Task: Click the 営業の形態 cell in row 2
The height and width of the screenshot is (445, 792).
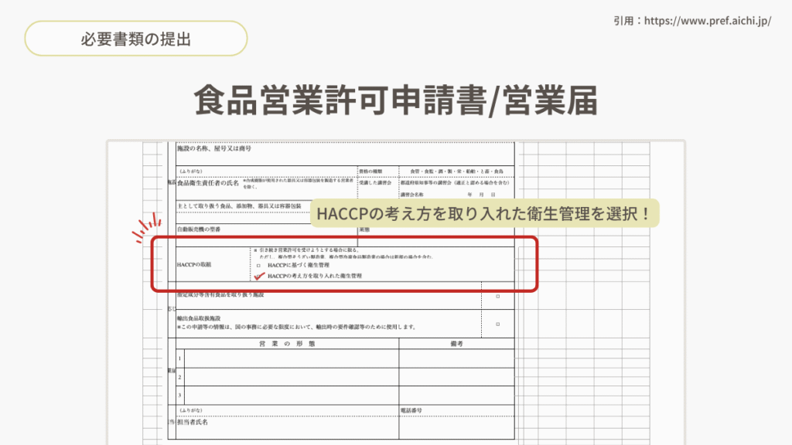Action: (x=292, y=377)
